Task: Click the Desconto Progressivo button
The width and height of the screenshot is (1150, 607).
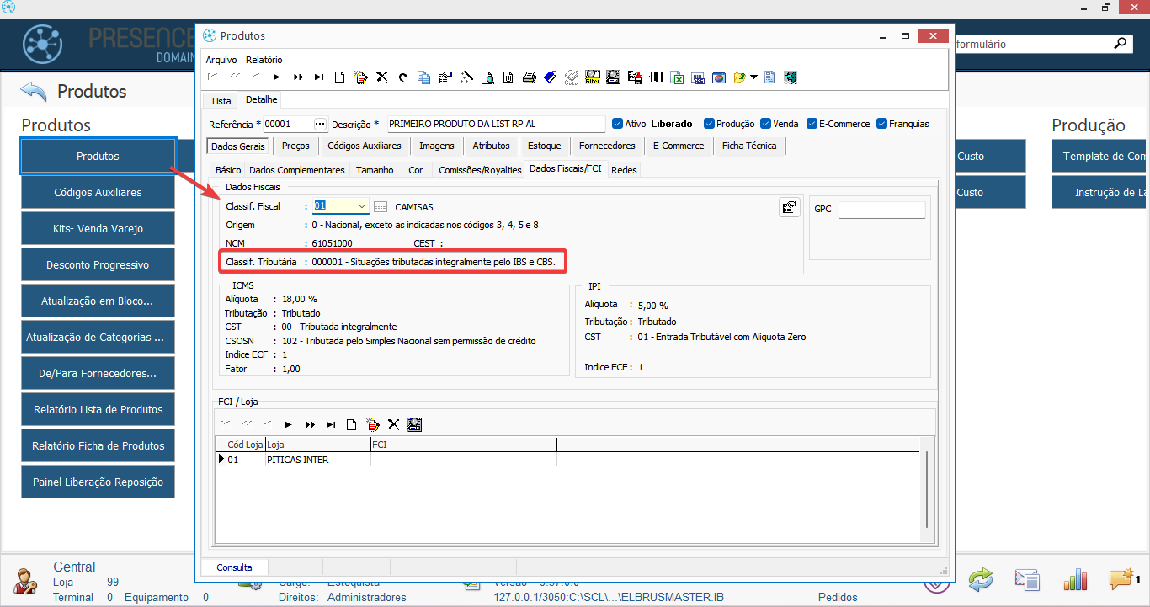Action: [x=98, y=264]
